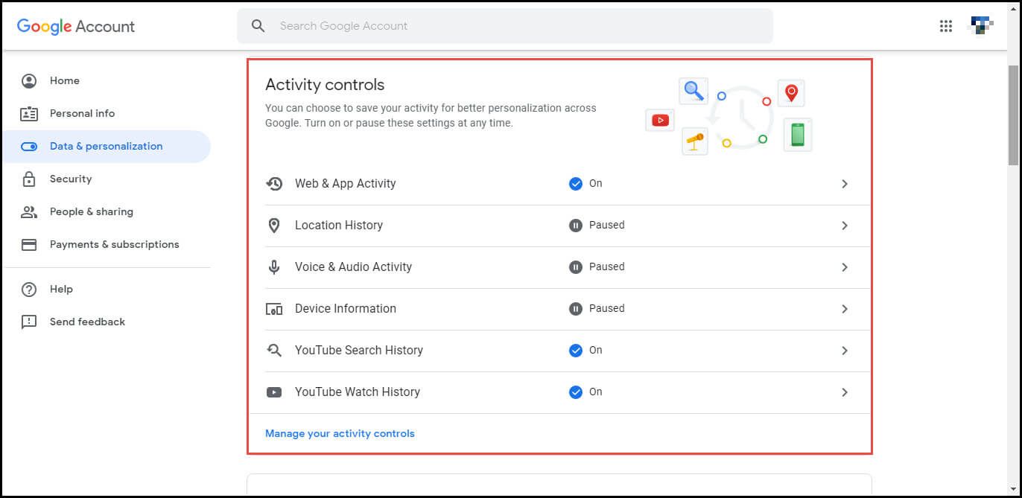Click the Paused status of Location History

pos(607,225)
